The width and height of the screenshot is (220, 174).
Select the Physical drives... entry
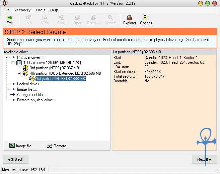(x=30, y=57)
